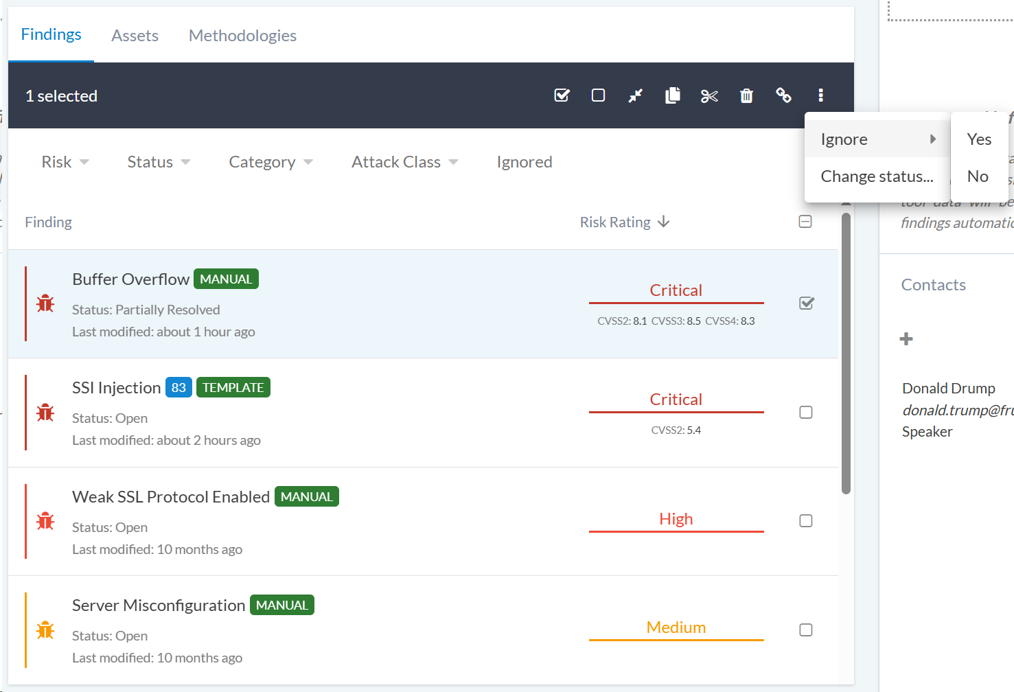Viewport: 1014px width, 692px height.
Task: Click the select all icon in toolbar
Action: click(562, 95)
